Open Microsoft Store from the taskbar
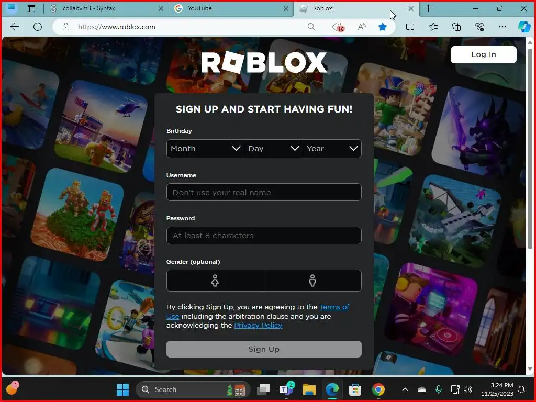Image resolution: width=536 pixels, height=402 pixels. coord(355,389)
